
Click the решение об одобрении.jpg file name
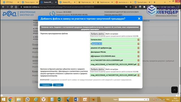[x=101, y=48]
